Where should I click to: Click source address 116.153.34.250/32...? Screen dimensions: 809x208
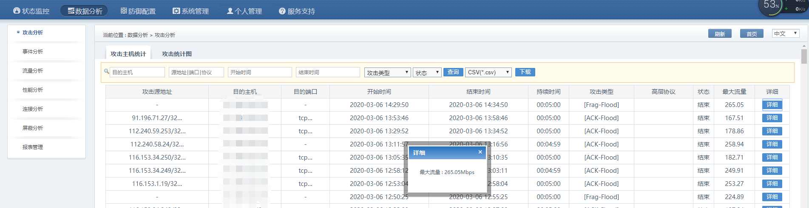[x=157, y=157]
